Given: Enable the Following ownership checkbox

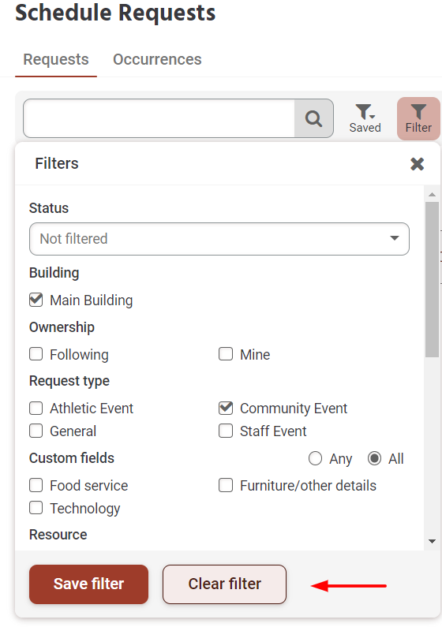Looking at the screenshot, I should click(x=36, y=354).
